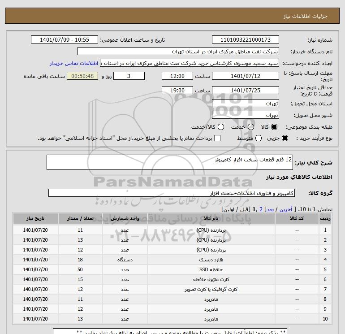
Task: Select the مادربرد item in row 9
Action: [x=211, y=309]
